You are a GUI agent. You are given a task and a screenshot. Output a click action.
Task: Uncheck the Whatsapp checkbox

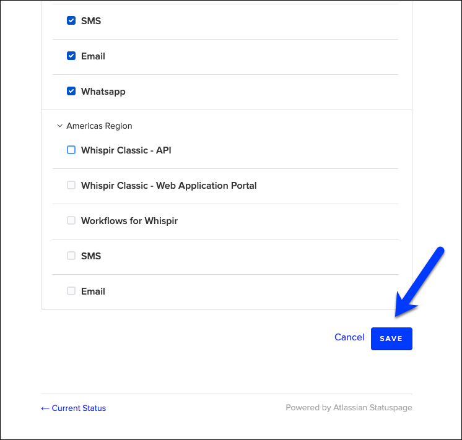pos(71,92)
